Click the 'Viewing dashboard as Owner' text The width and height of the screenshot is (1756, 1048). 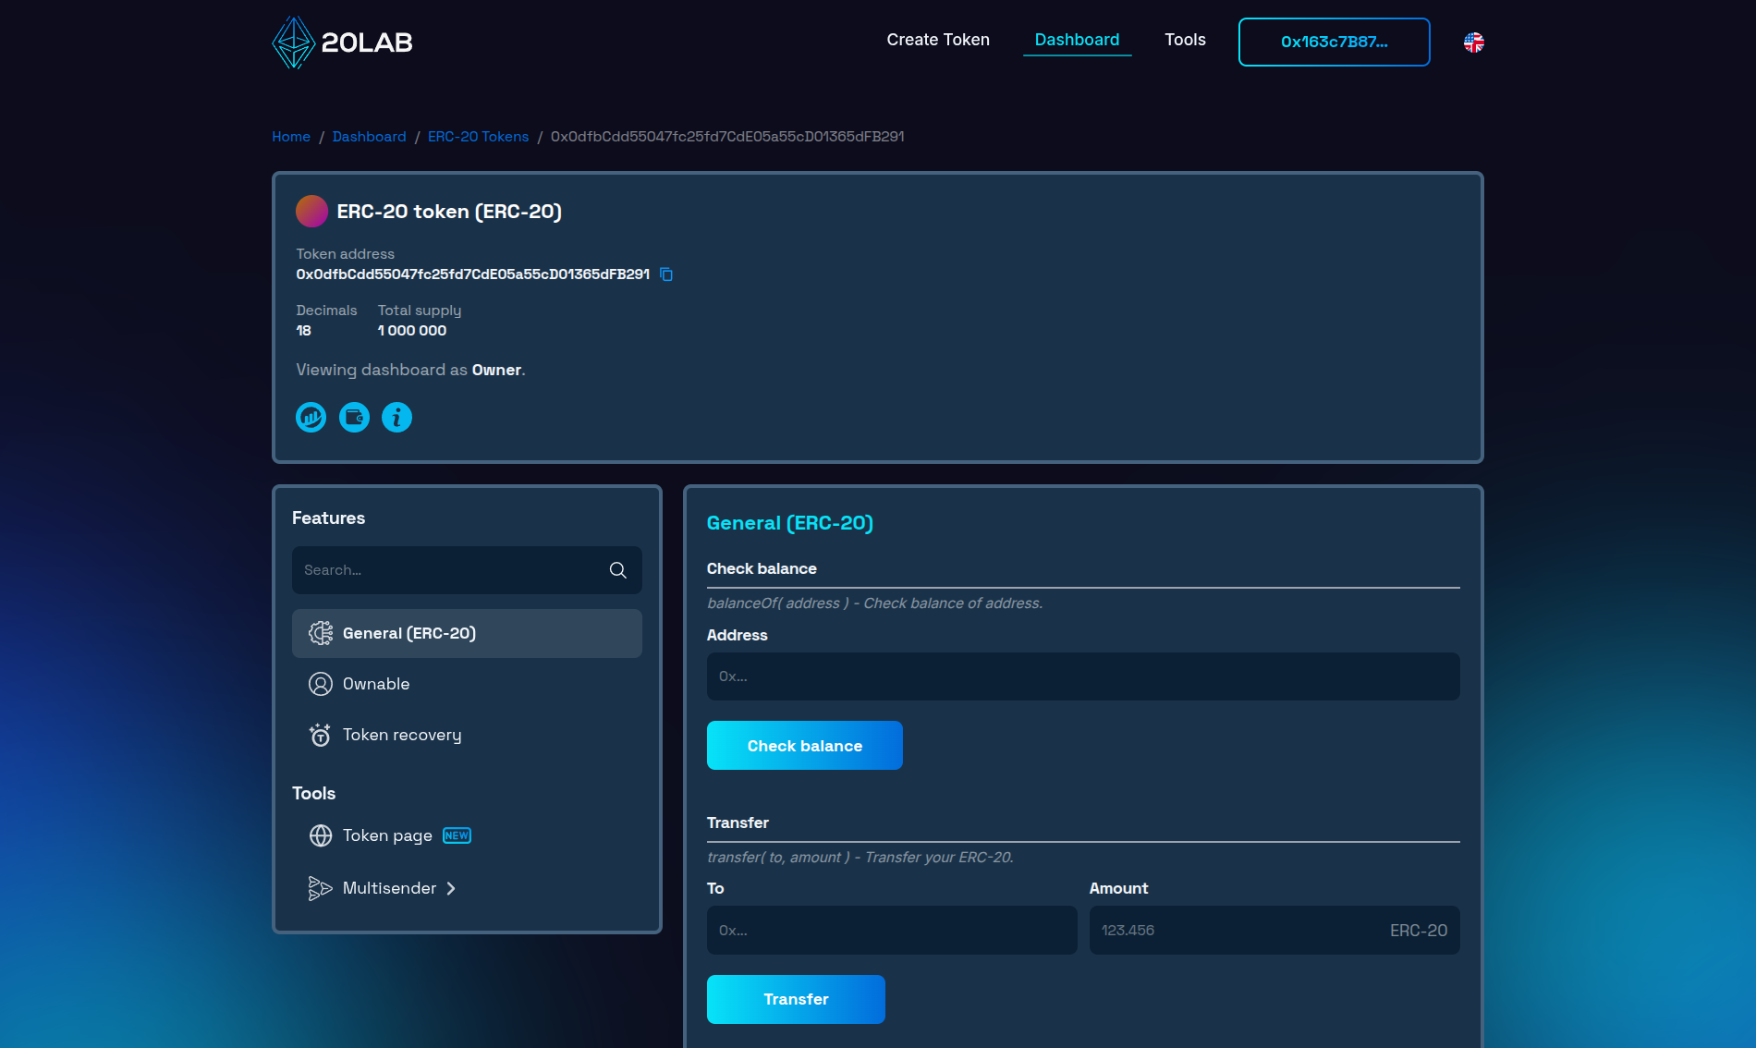[410, 370]
